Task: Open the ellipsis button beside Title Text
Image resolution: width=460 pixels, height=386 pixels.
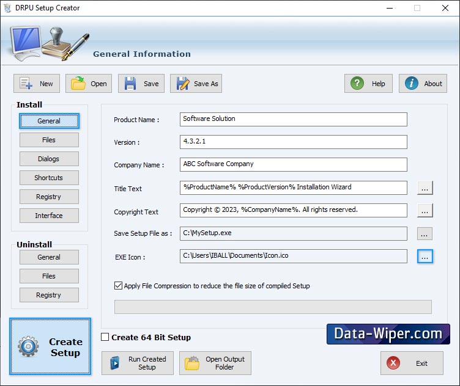Action: coord(425,188)
